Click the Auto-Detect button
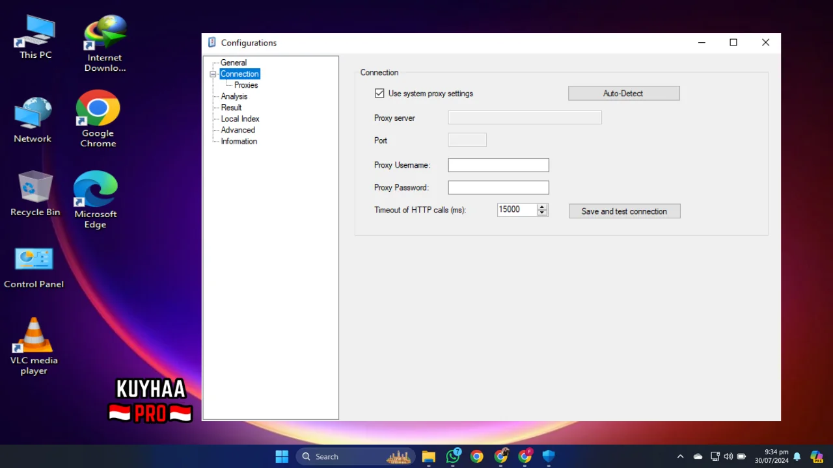The image size is (833, 468). (624, 94)
